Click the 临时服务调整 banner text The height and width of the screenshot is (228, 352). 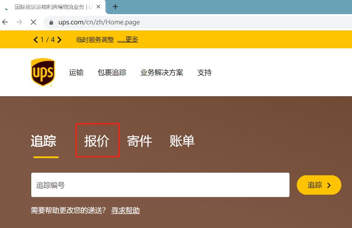tap(95, 40)
